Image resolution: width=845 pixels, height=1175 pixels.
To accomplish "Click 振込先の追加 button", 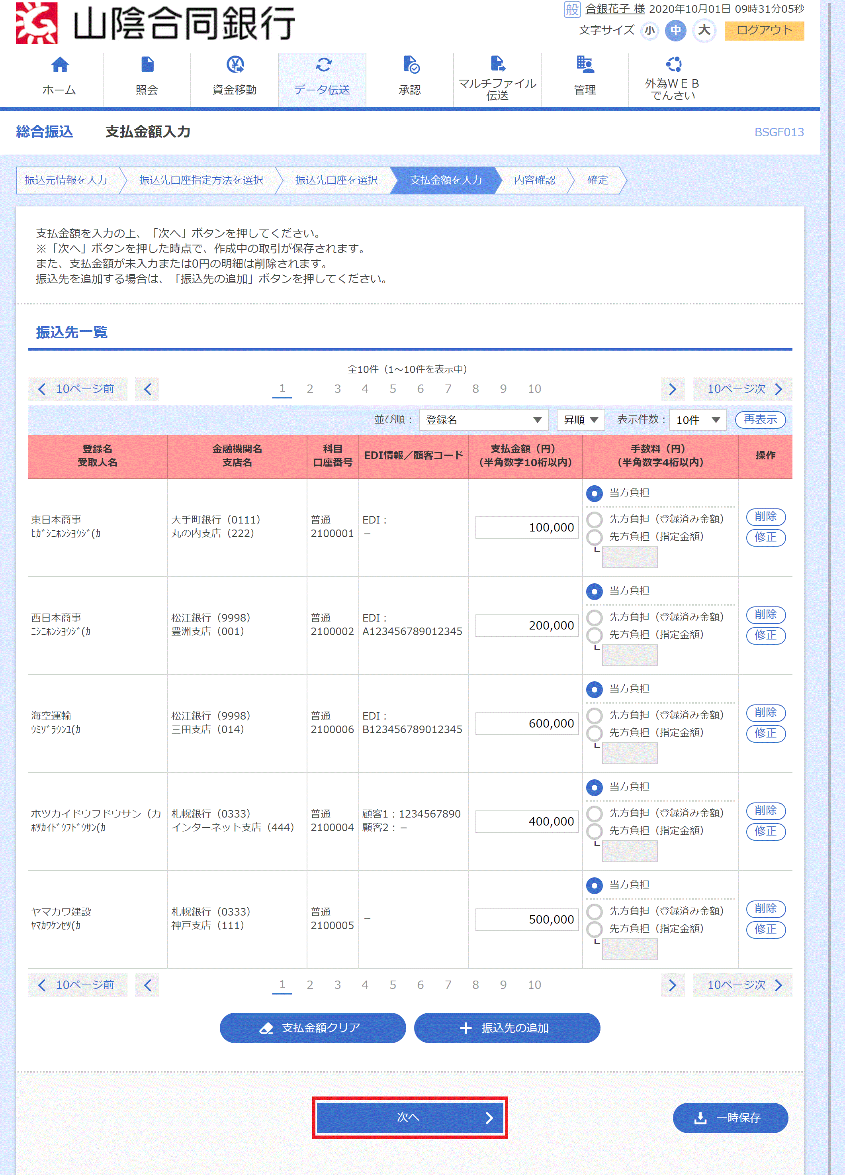I will 507,1028.
